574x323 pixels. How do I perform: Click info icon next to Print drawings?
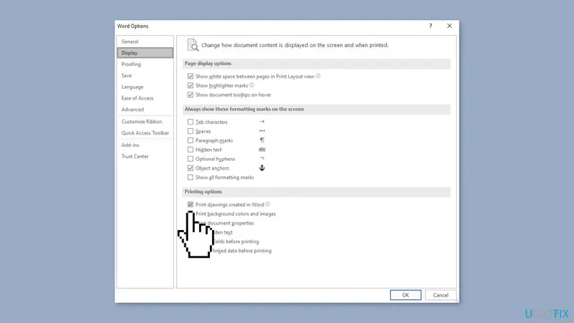(268, 204)
